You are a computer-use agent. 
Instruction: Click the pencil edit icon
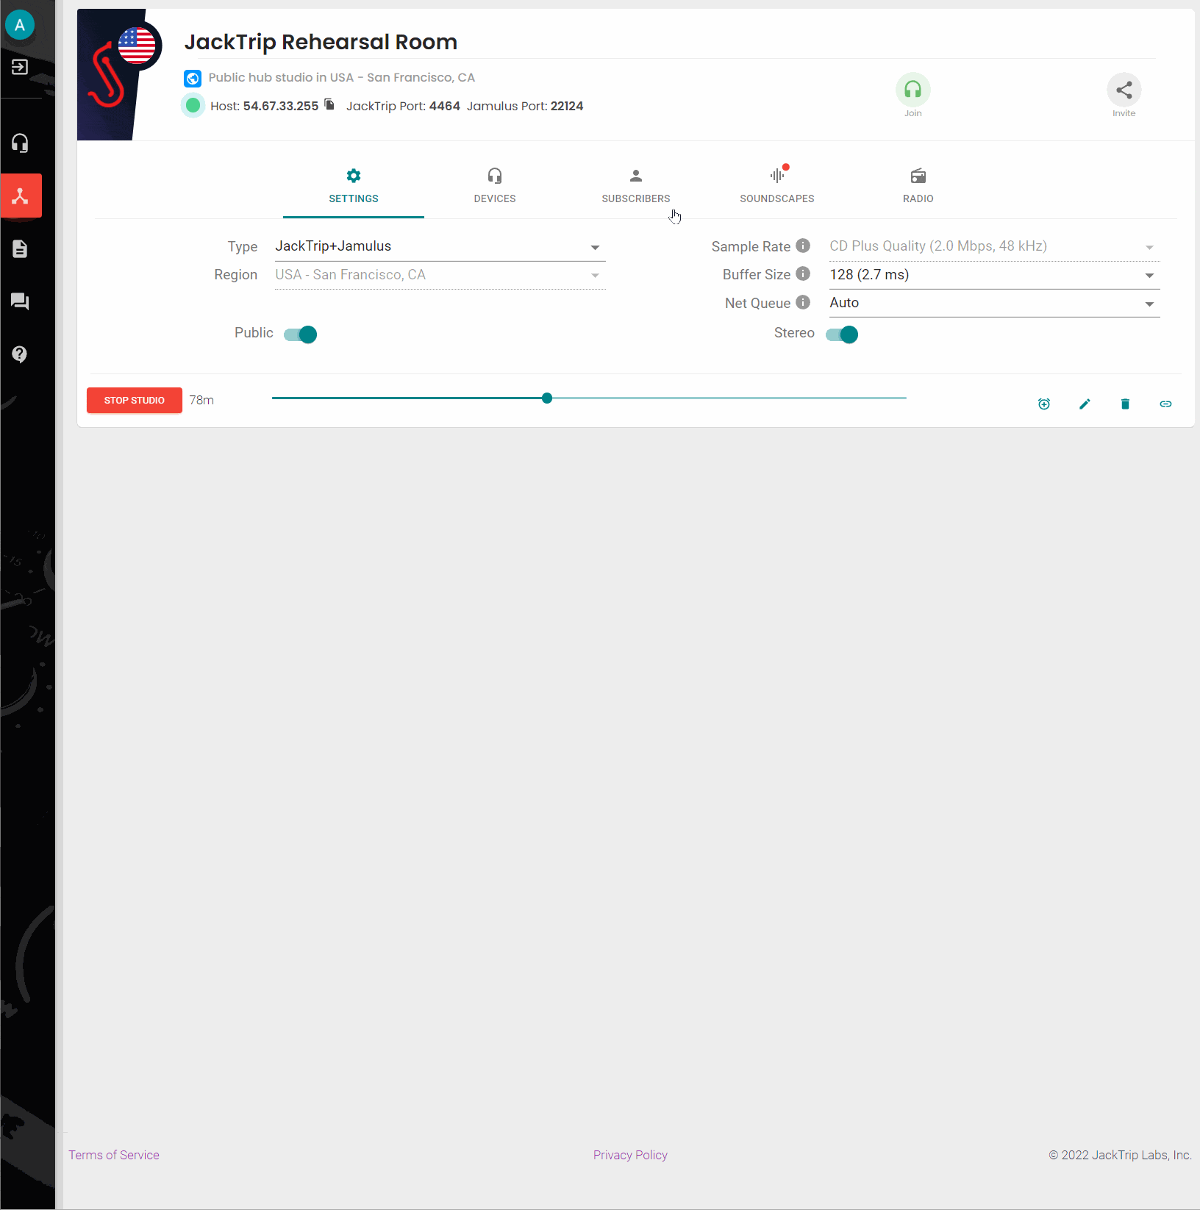click(x=1085, y=404)
